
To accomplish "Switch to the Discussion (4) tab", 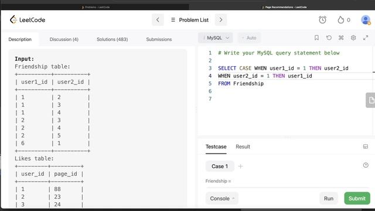I will click(x=64, y=39).
